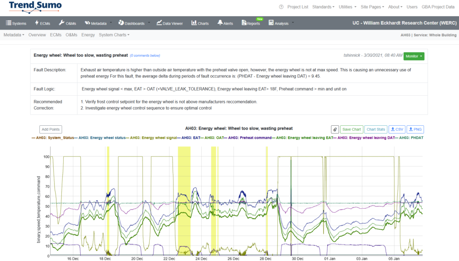This screenshot has height=261, width=459.
Task: Click the chart title 'AH03: Energy wheel: Wheel too slow, wasting preheat'
Action: pos(239,128)
